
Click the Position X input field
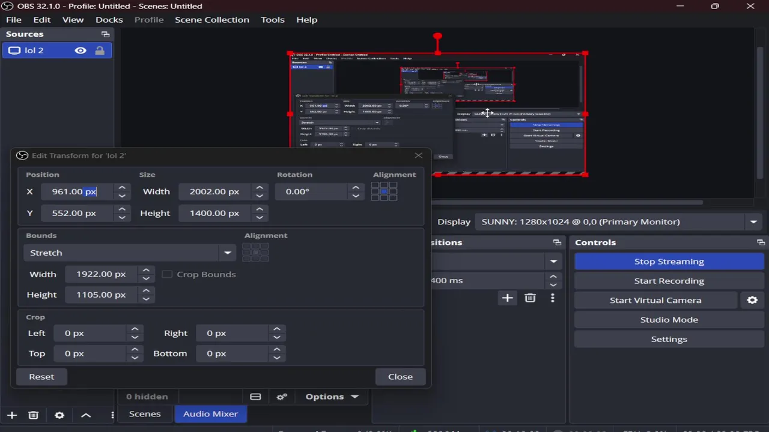click(x=78, y=191)
